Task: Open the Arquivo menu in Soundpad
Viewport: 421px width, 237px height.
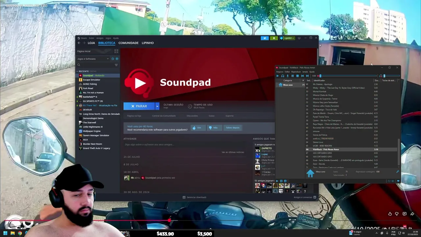Action: 280,72
